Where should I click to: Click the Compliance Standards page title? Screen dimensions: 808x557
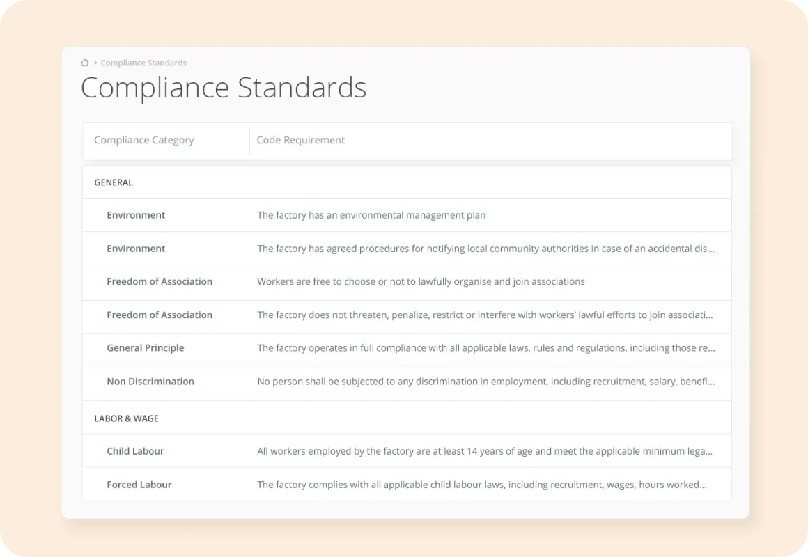click(x=224, y=87)
